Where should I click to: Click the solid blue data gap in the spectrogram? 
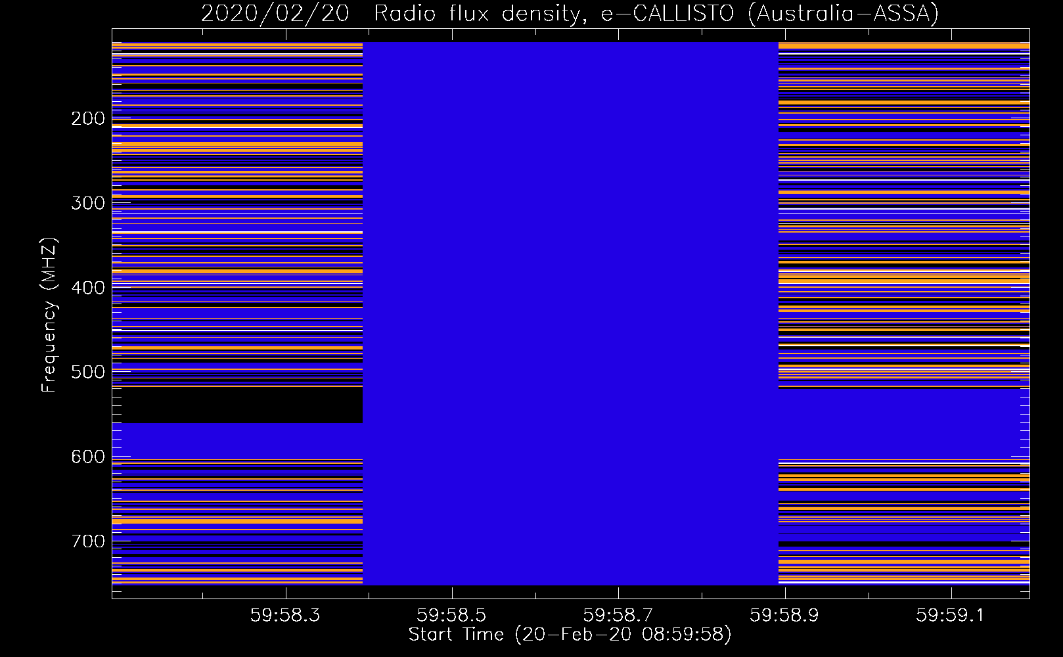tap(570, 313)
